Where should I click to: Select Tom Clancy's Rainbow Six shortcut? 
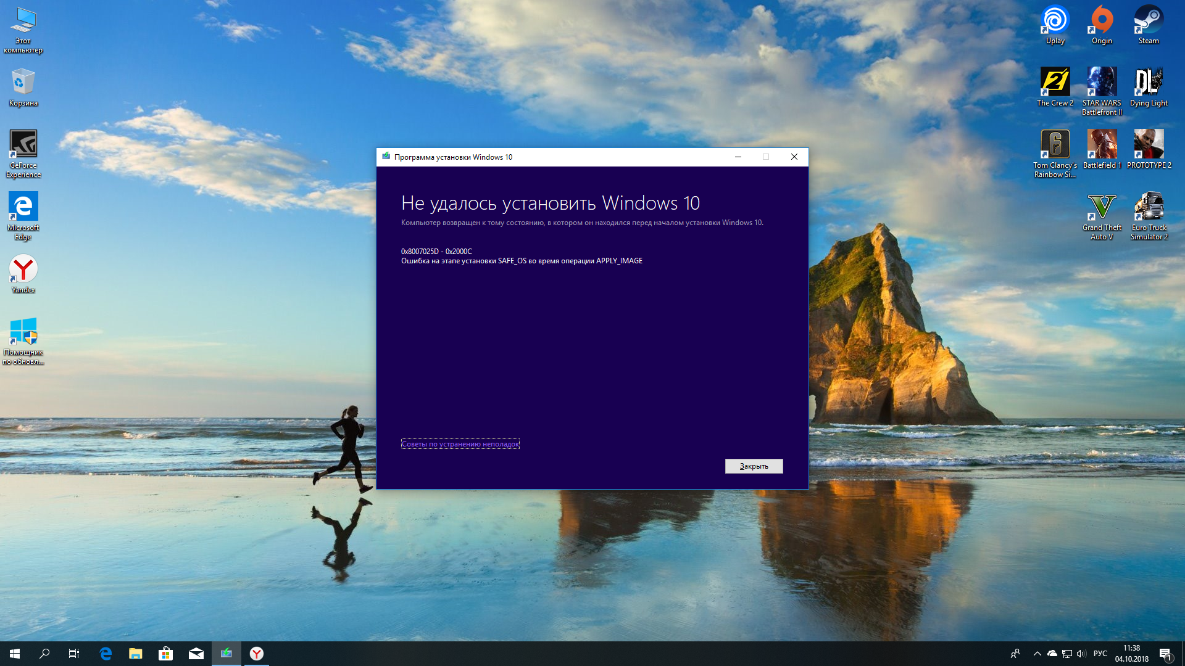(x=1055, y=154)
